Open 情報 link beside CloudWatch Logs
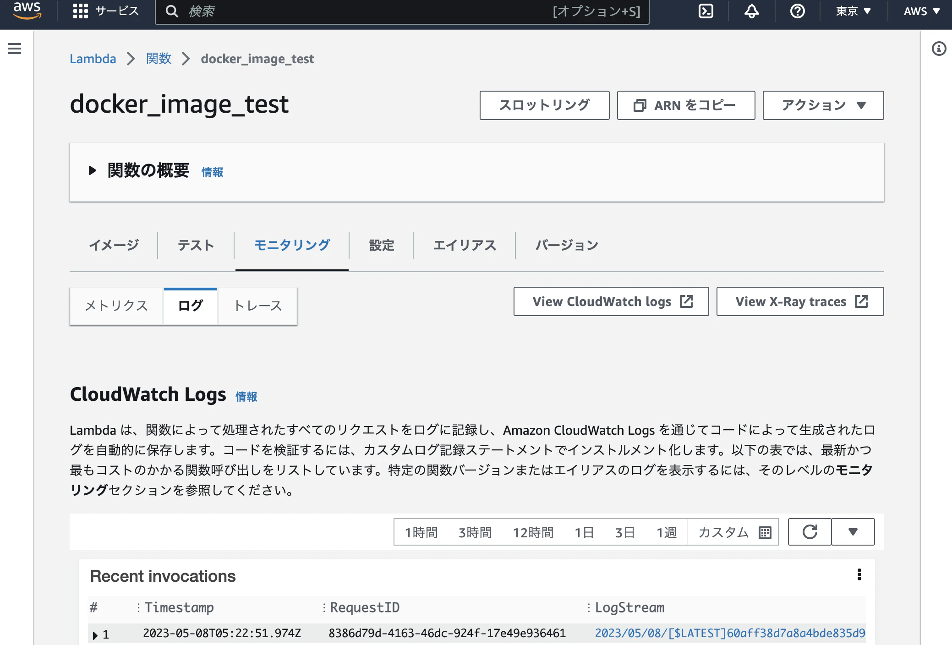The height and width of the screenshot is (645, 952). (246, 397)
